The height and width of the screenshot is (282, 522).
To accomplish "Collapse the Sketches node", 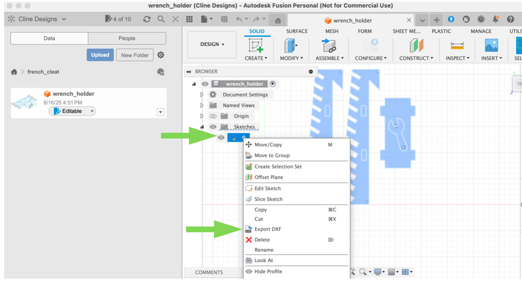I will coord(202,127).
